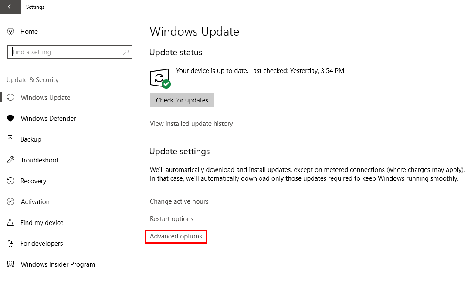Click the back arrow in the title bar
The height and width of the screenshot is (284, 471).
click(10, 7)
